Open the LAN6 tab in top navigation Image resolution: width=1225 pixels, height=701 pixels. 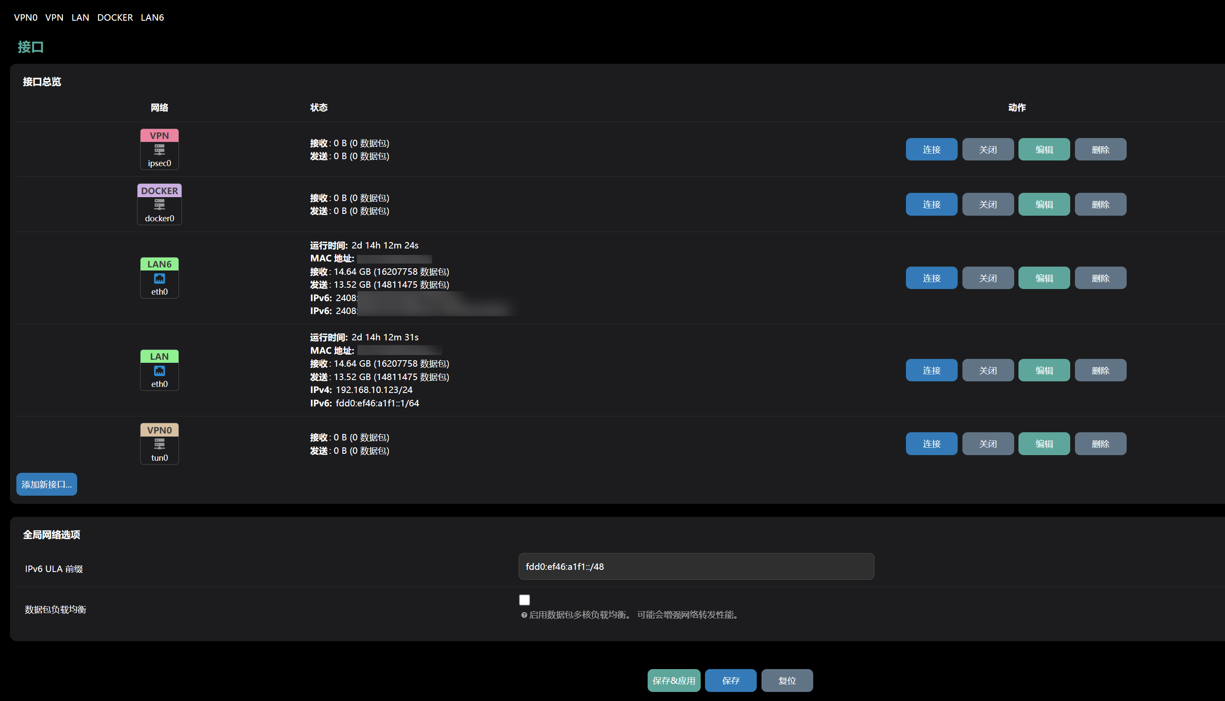[x=152, y=17]
